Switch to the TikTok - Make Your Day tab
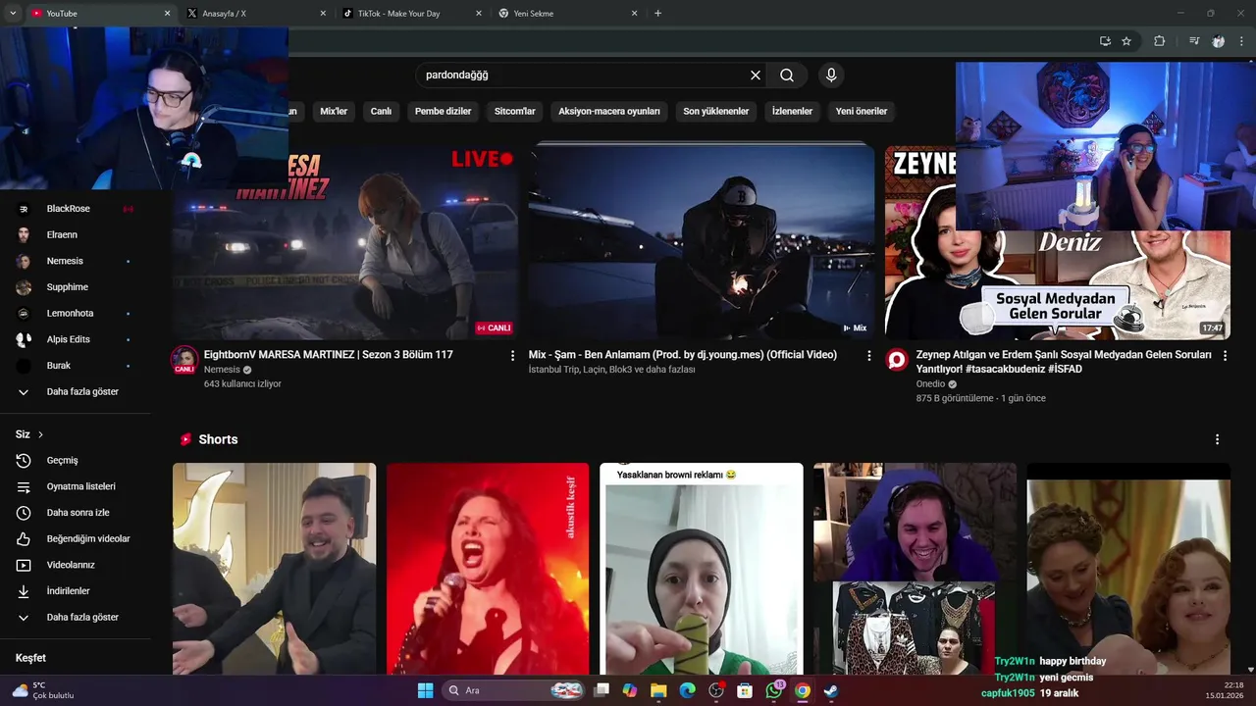The height and width of the screenshot is (706, 1256). click(x=410, y=14)
